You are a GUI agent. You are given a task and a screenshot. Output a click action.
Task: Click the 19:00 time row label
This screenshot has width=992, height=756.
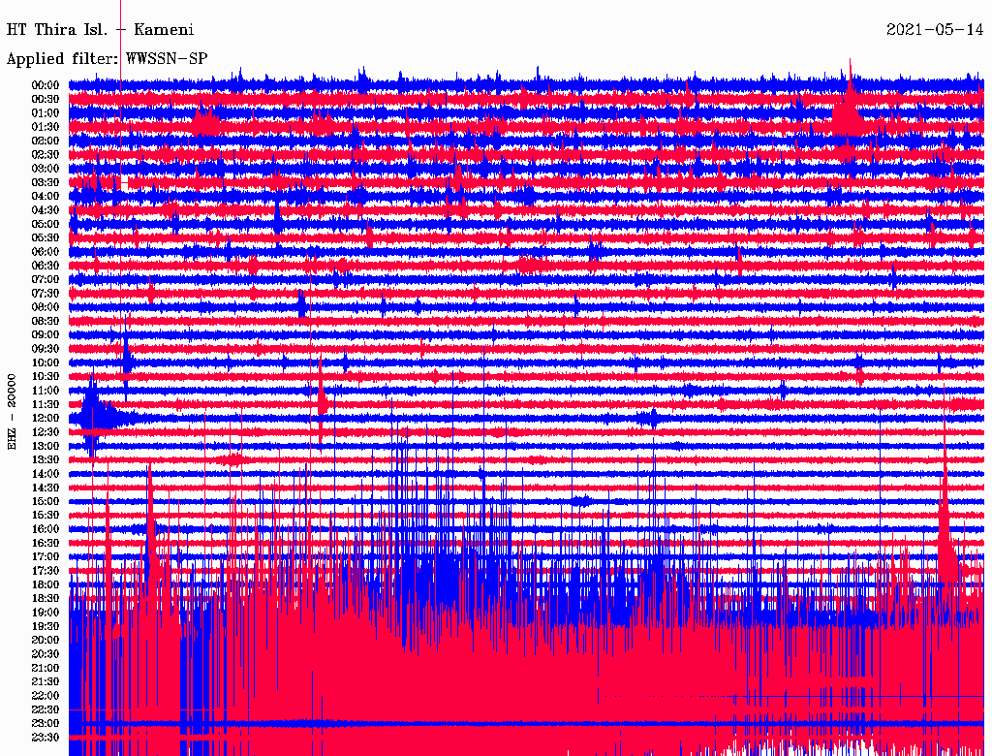pyautogui.click(x=46, y=613)
